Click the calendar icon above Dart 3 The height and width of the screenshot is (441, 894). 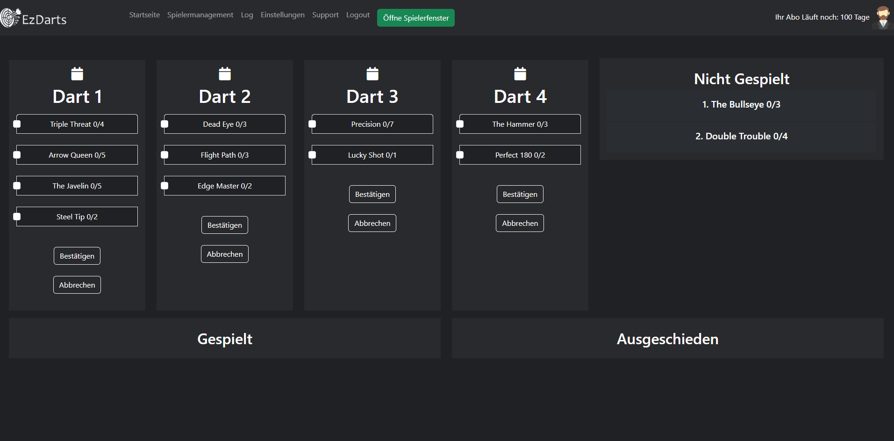(372, 74)
